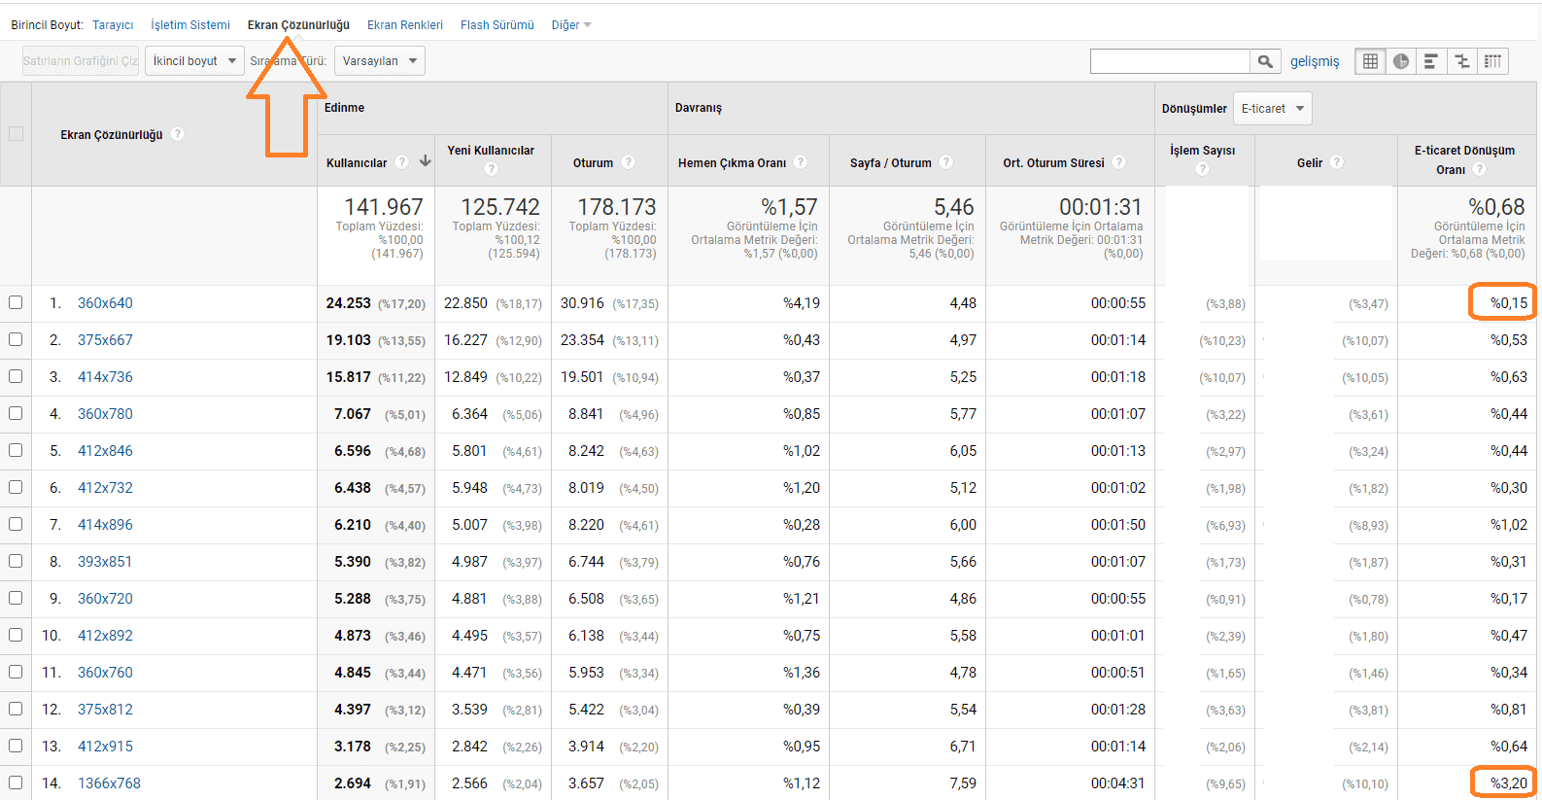1542x800 pixels.
Task: Focus the table search input field
Action: (1169, 61)
